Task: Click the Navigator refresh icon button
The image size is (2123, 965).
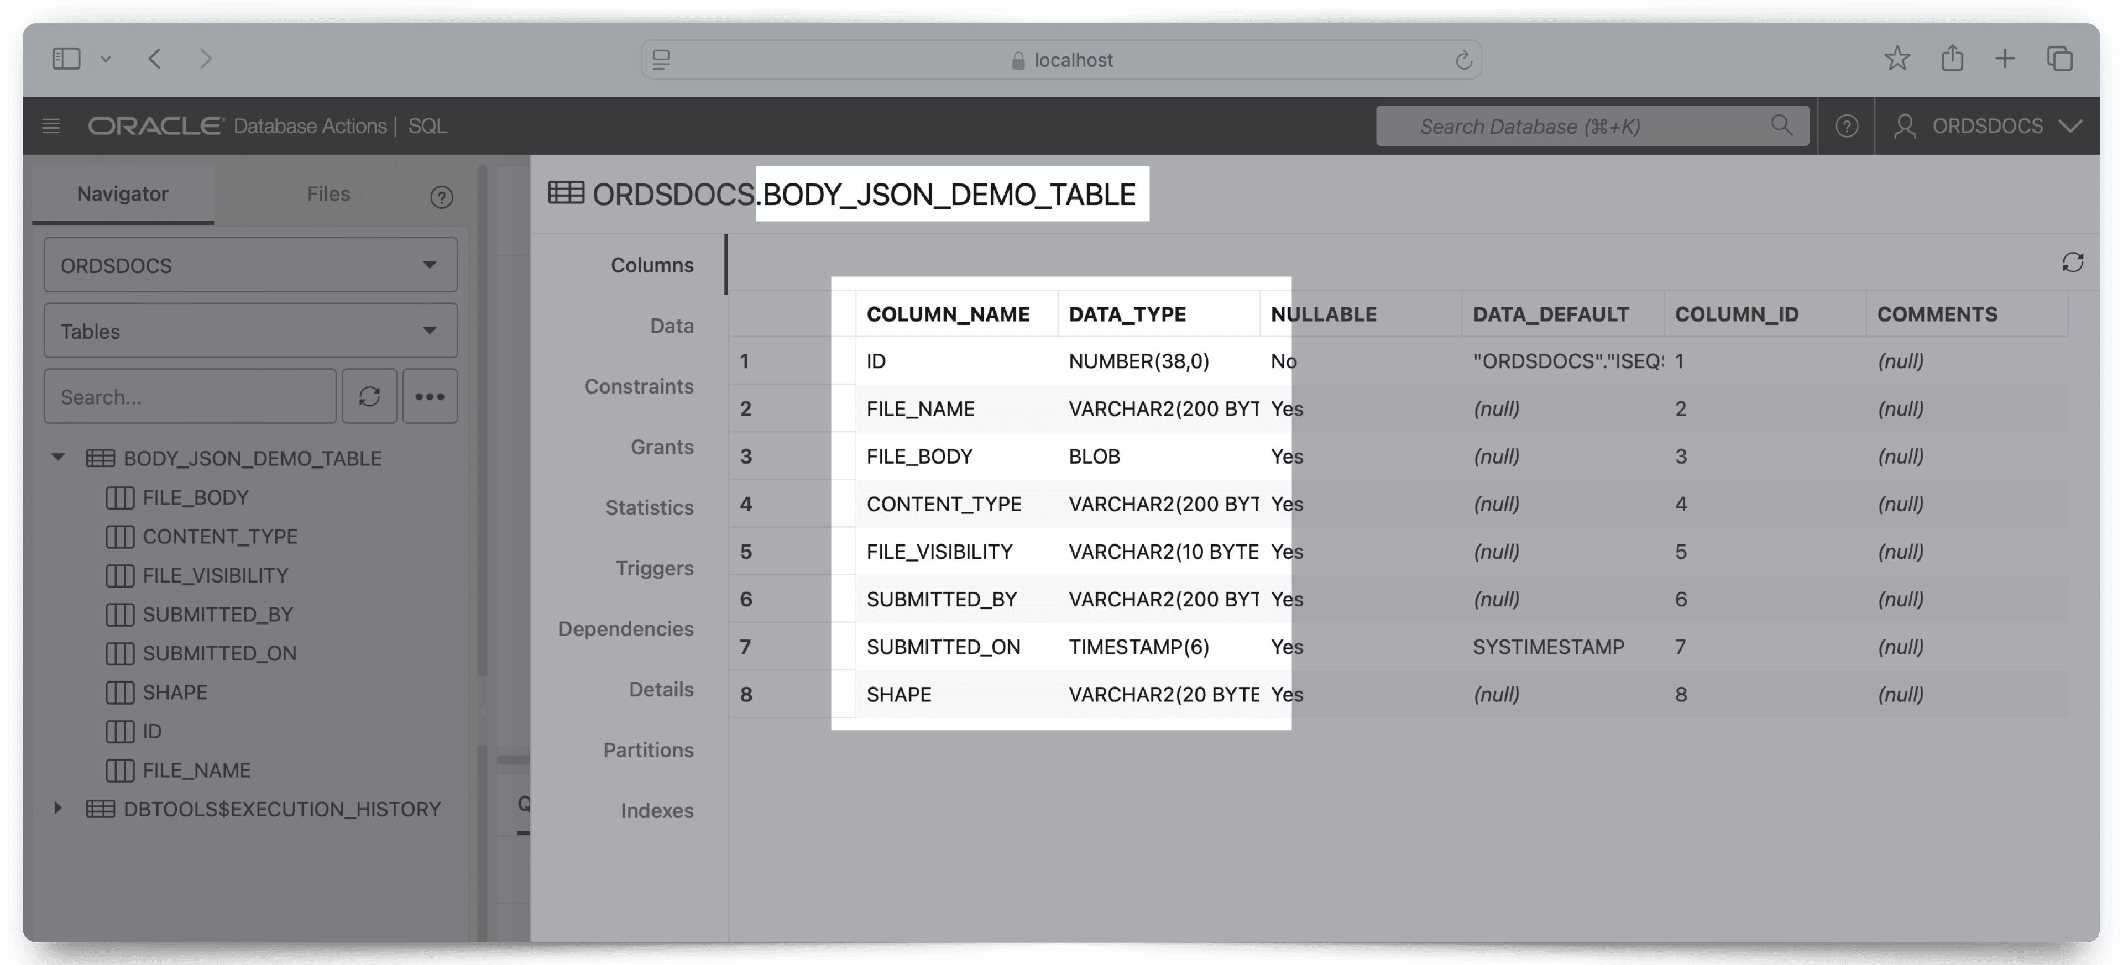Action: coord(369,396)
